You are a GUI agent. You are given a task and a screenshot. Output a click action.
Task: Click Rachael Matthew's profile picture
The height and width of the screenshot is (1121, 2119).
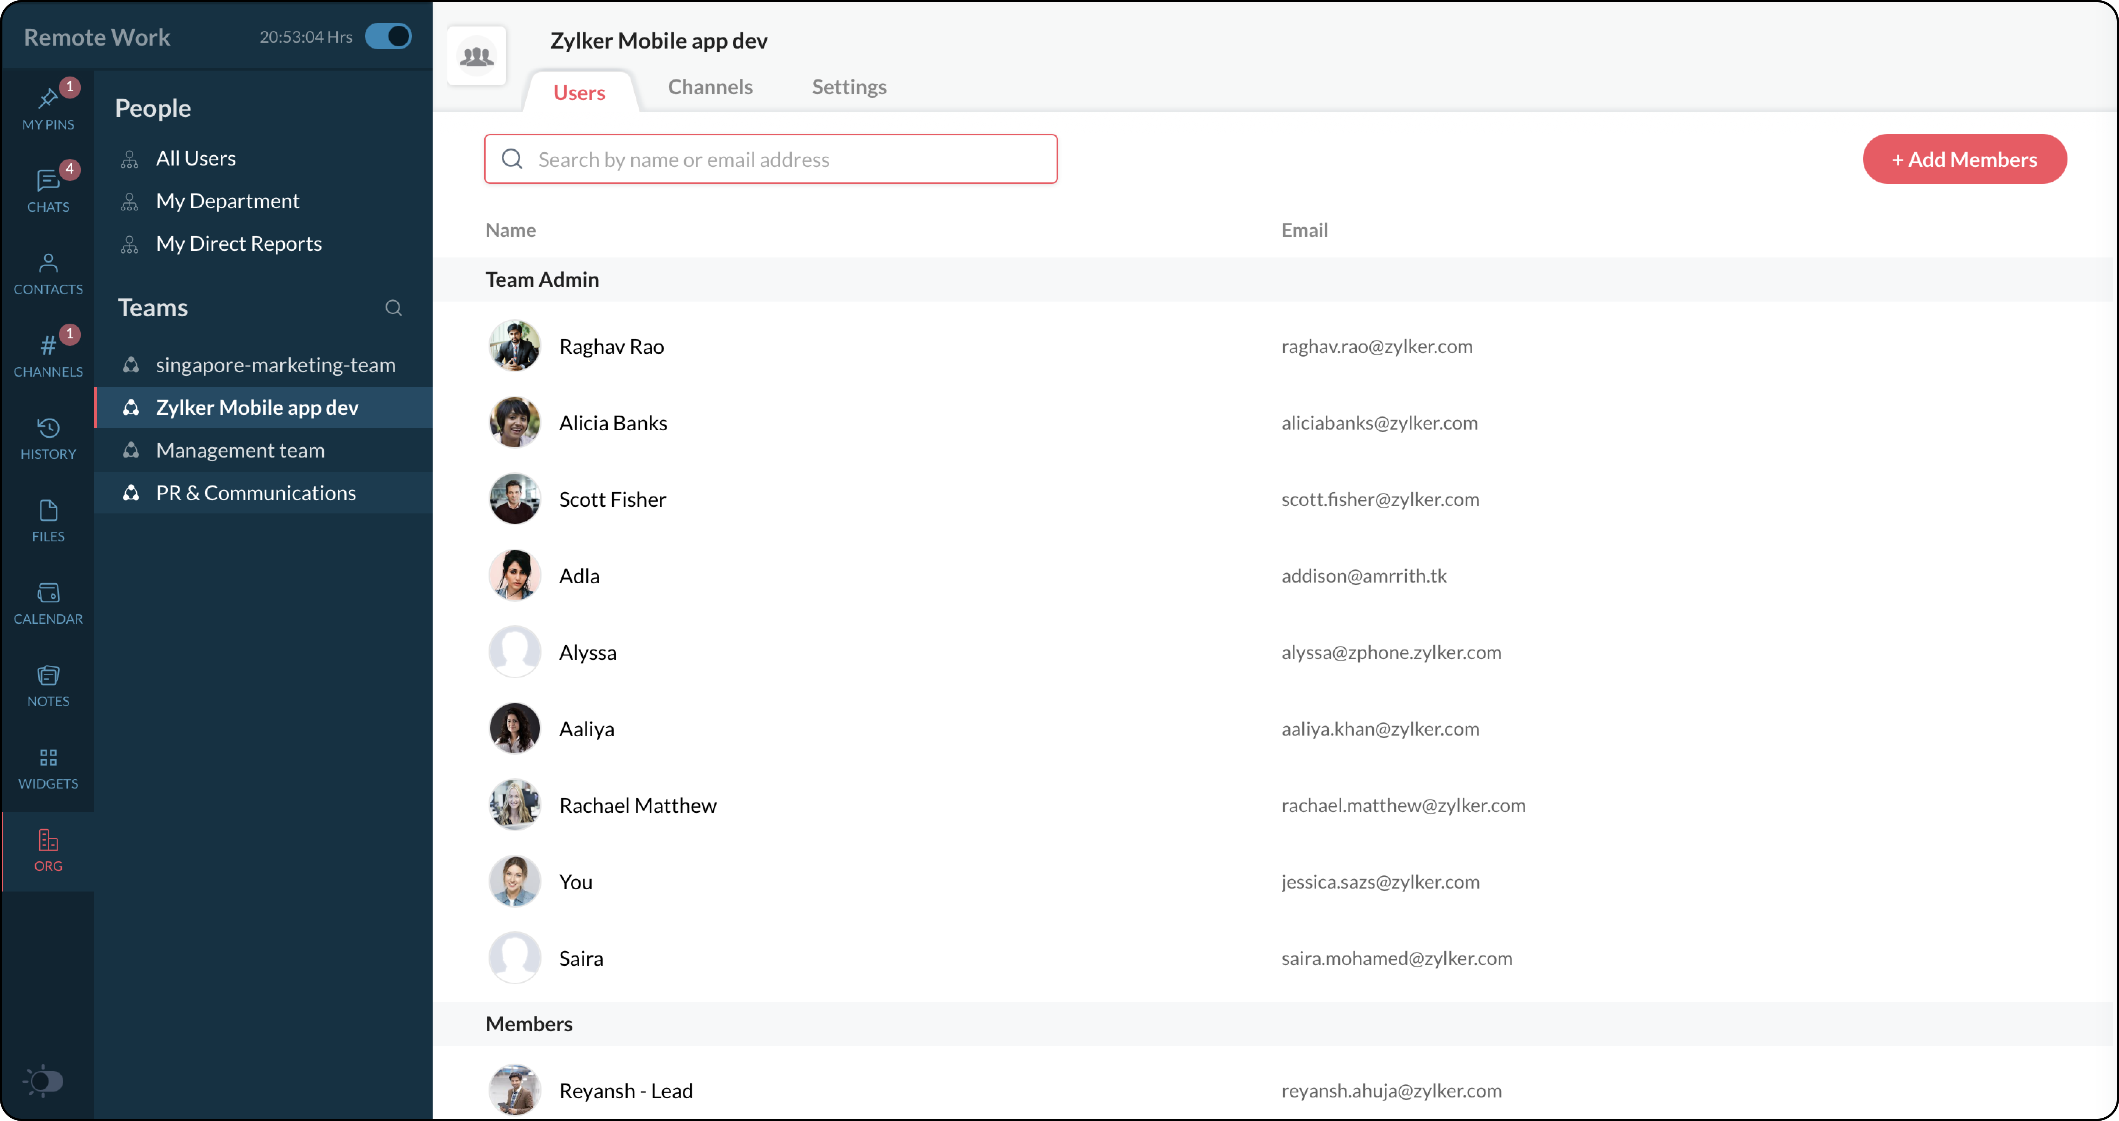click(515, 804)
